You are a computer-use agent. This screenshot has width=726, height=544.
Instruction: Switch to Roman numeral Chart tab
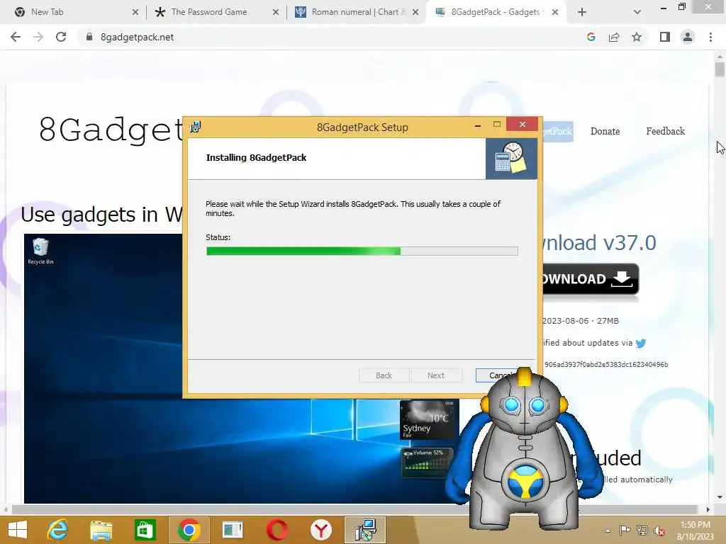point(355,12)
